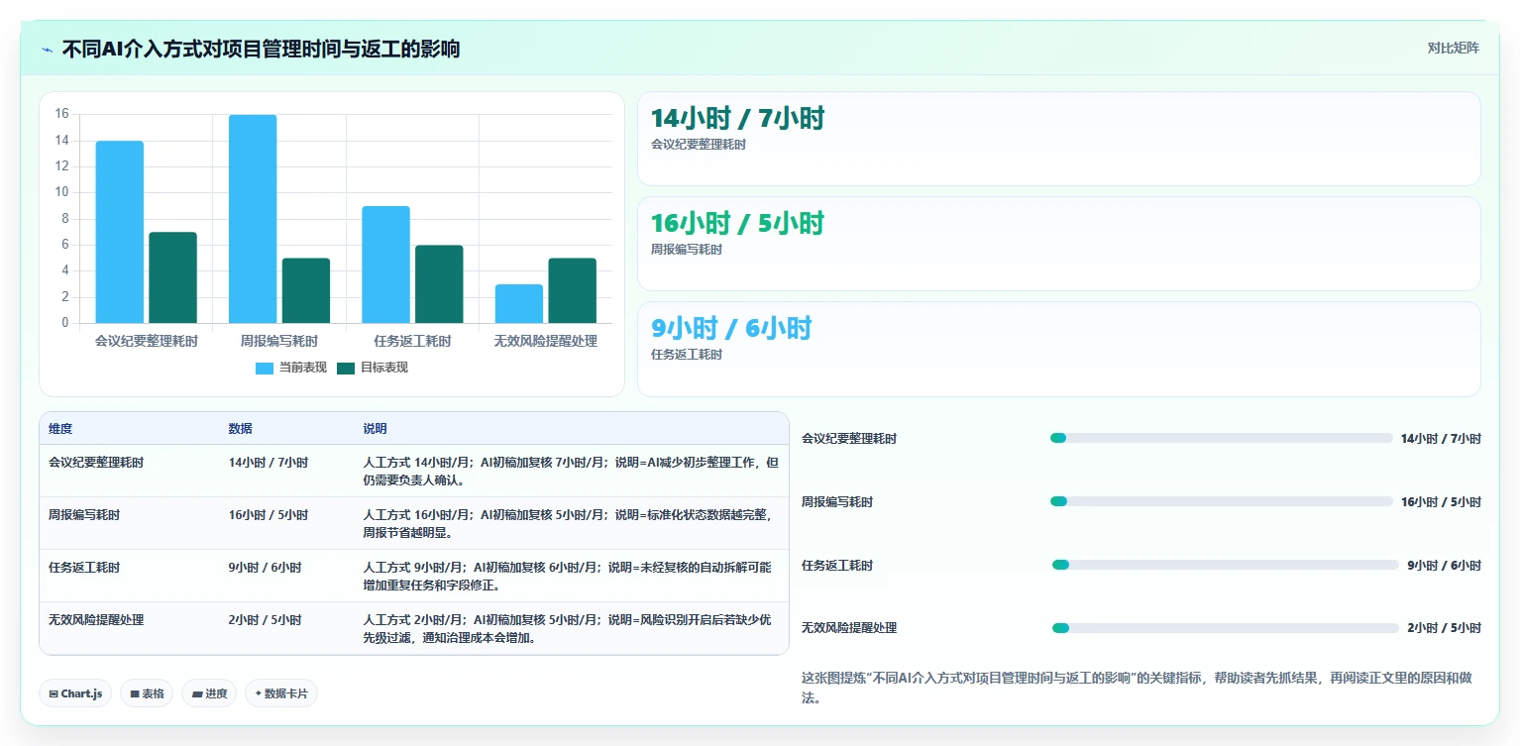Click the description starting 人工方式 9小时/月

click(x=567, y=577)
